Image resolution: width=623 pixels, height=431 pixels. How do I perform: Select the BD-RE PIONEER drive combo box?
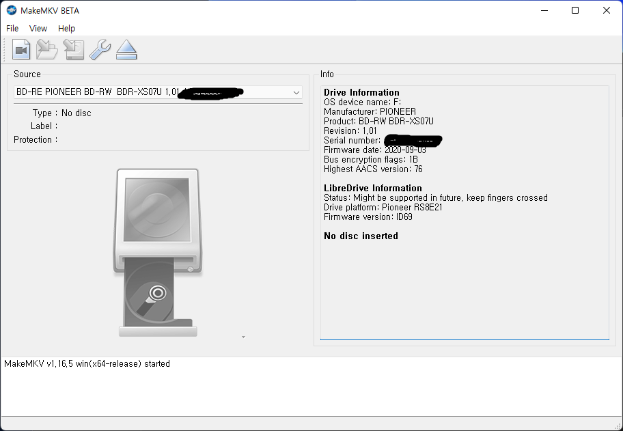(x=150, y=92)
